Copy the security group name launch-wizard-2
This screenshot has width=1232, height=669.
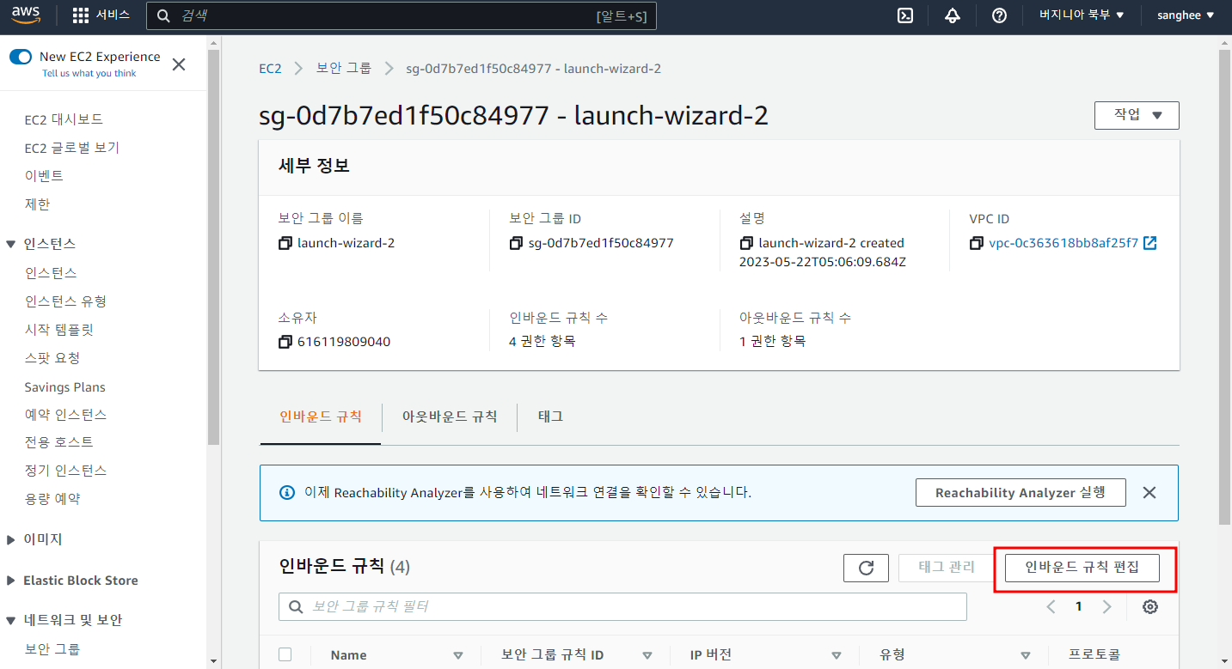[x=285, y=243]
